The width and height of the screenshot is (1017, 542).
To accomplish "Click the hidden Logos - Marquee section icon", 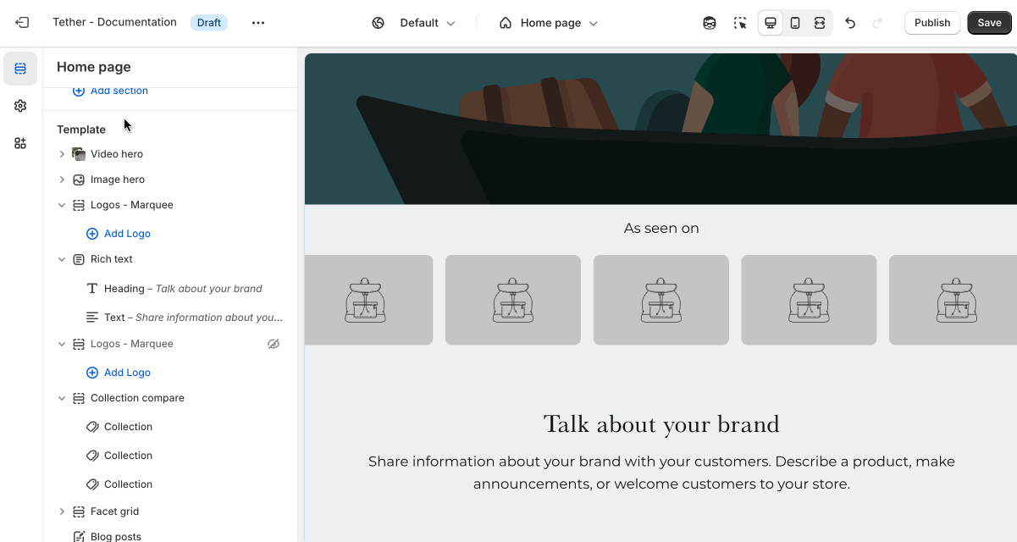I will 79,344.
